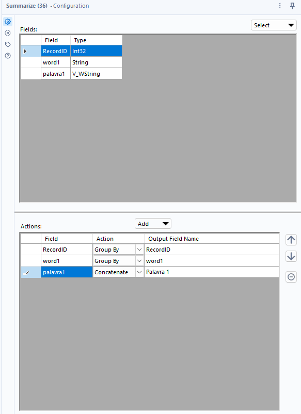Open the Navigation tab icon in sidebar
This screenshot has width=301, height=414.
[8, 33]
